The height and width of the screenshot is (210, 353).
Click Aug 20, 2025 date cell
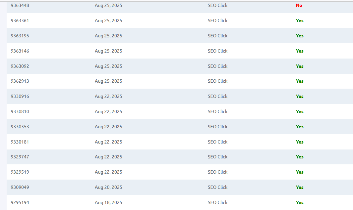pyautogui.click(x=108, y=187)
